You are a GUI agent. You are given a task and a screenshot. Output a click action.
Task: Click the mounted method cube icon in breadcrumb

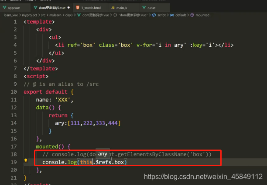(x=192, y=15)
